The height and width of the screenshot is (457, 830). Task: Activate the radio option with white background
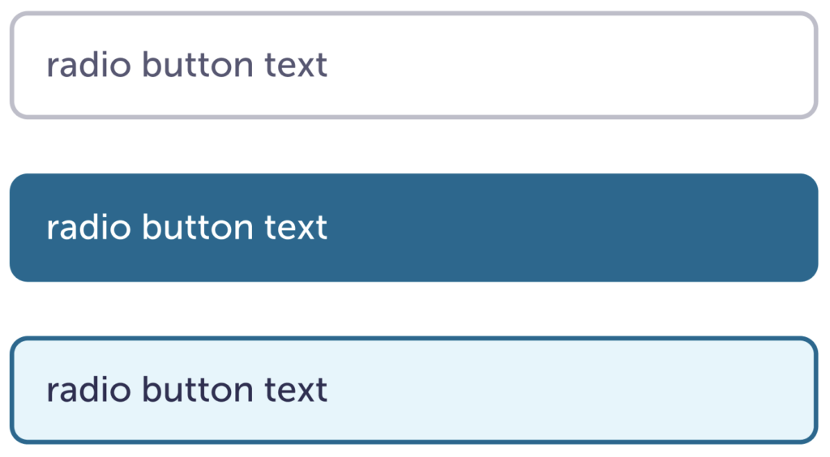coord(413,66)
